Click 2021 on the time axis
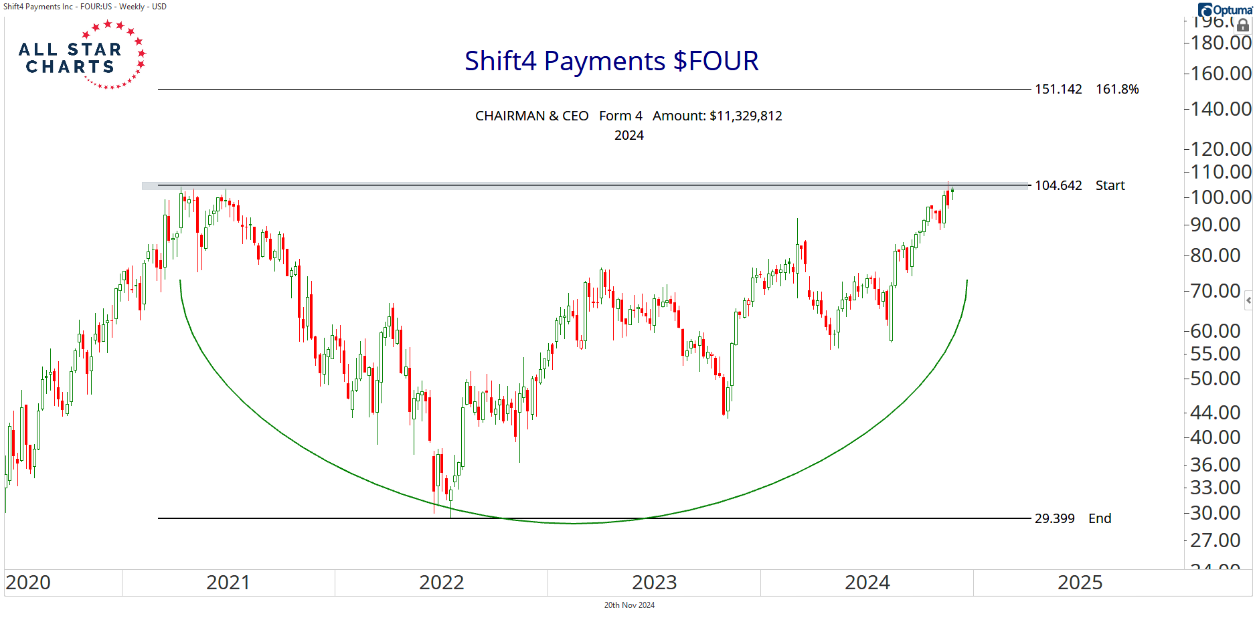 (x=228, y=583)
